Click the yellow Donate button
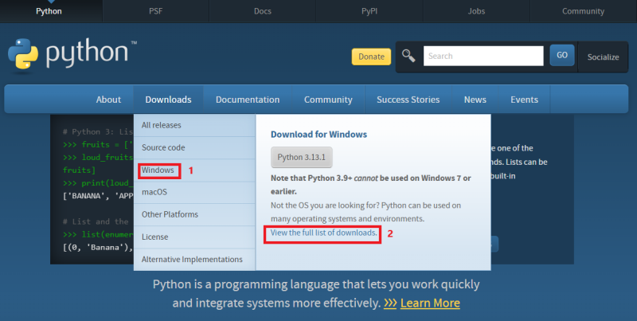 (371, 57)
